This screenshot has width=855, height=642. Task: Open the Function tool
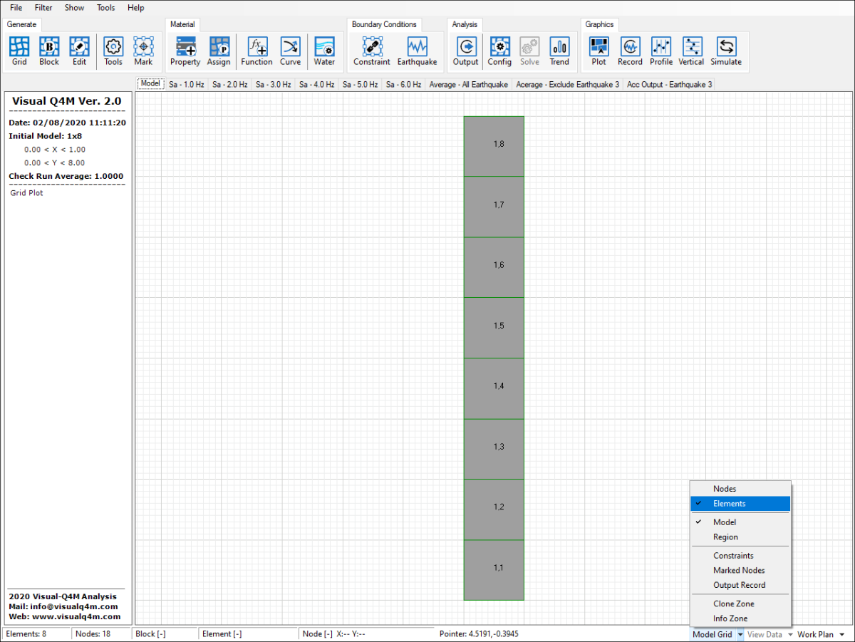(x=256, y=51)
